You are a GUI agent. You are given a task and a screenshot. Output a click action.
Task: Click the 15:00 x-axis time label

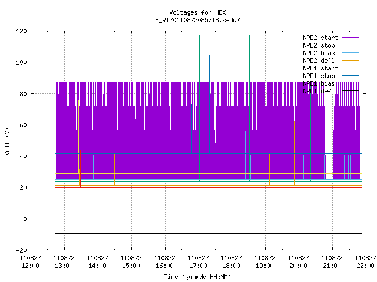click(131, 266)
